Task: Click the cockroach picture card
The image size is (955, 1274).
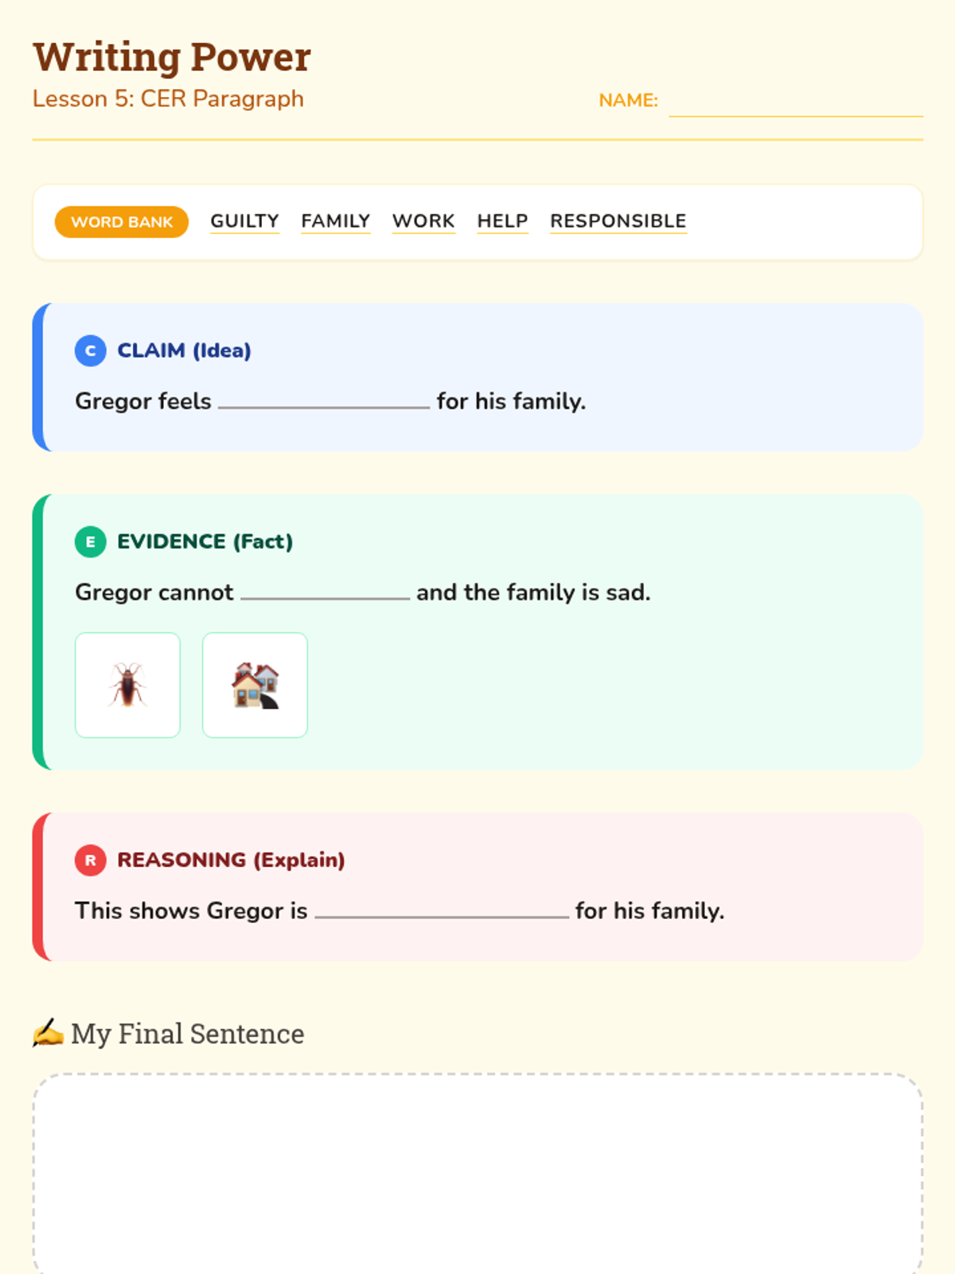Action: coord(127,685)
